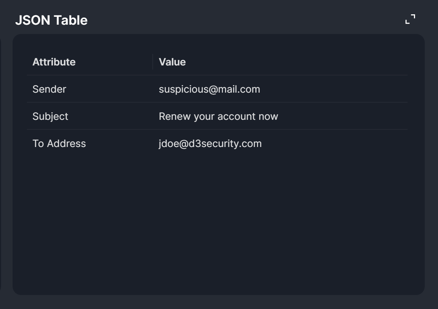The width and height of the screenshot is (438, 309).
Task: Select the Subject attribute cell
Action: pyautogui.click(x=51, y=116)
